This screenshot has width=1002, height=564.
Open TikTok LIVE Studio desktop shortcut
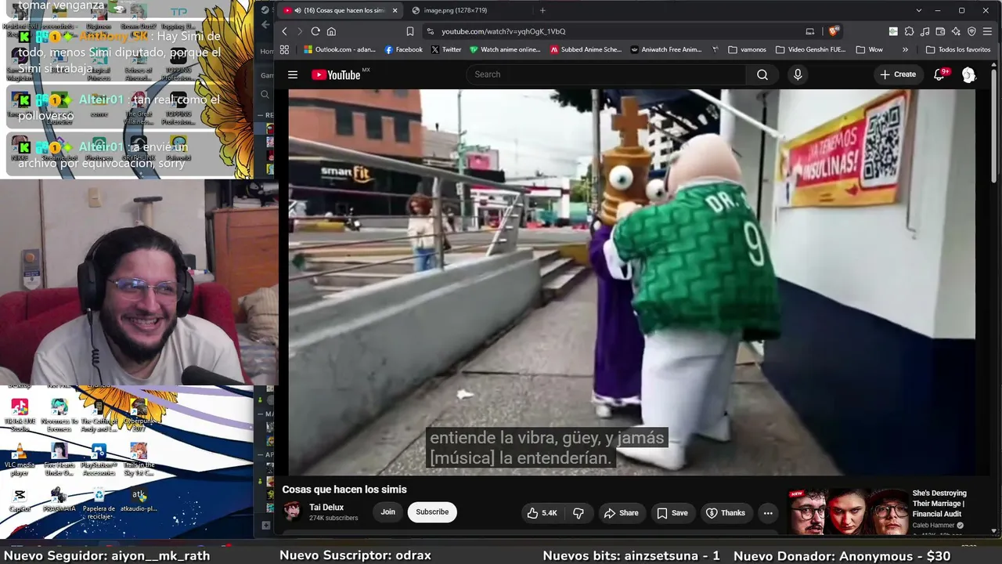20,415
